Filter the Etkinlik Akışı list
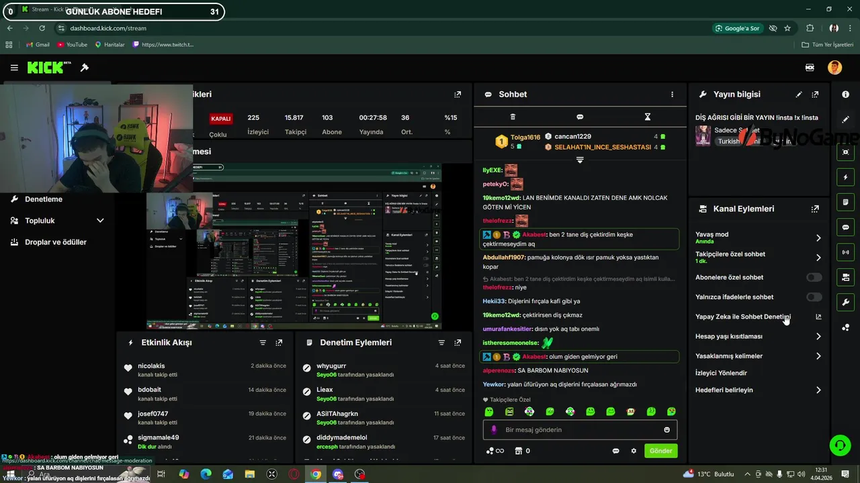 pos(263,342)
